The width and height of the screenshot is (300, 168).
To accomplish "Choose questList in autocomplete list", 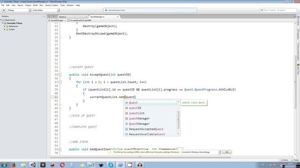I will click(x=150, y=113).
